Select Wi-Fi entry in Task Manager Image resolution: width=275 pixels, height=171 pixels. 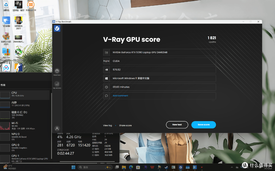(25, 126)
